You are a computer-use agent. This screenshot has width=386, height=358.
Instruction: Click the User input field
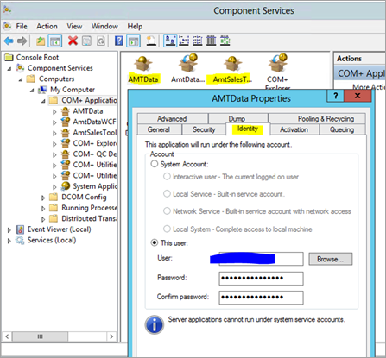point(261,259)
